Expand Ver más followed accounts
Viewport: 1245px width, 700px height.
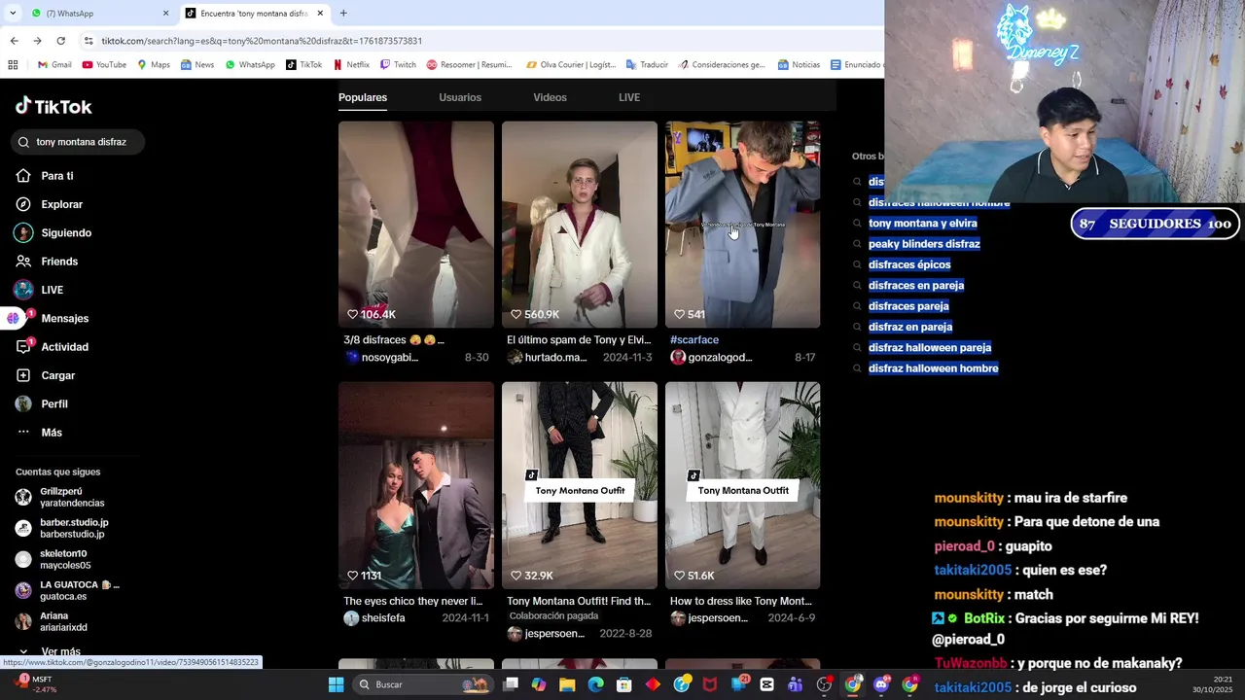pyautogui.click(x=49, y=651)
